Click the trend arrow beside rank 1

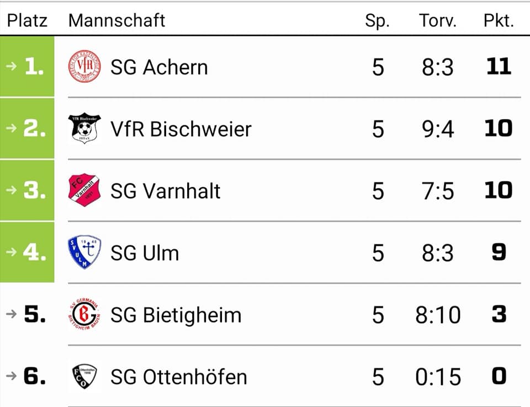[11, 66]
